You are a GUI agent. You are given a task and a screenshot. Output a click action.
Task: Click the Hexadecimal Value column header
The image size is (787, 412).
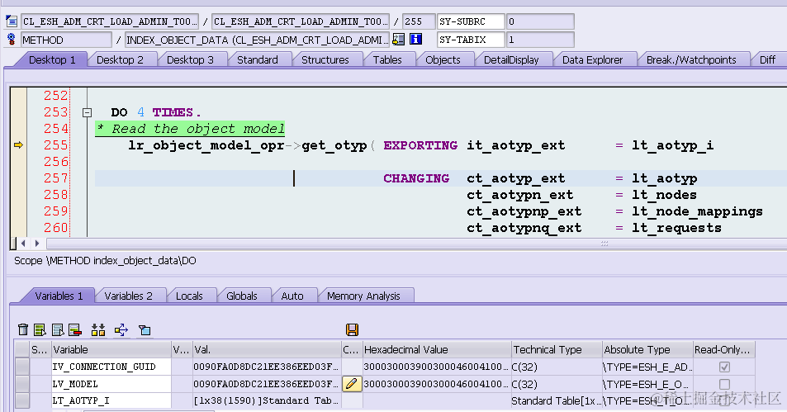[x=436, y=350]
